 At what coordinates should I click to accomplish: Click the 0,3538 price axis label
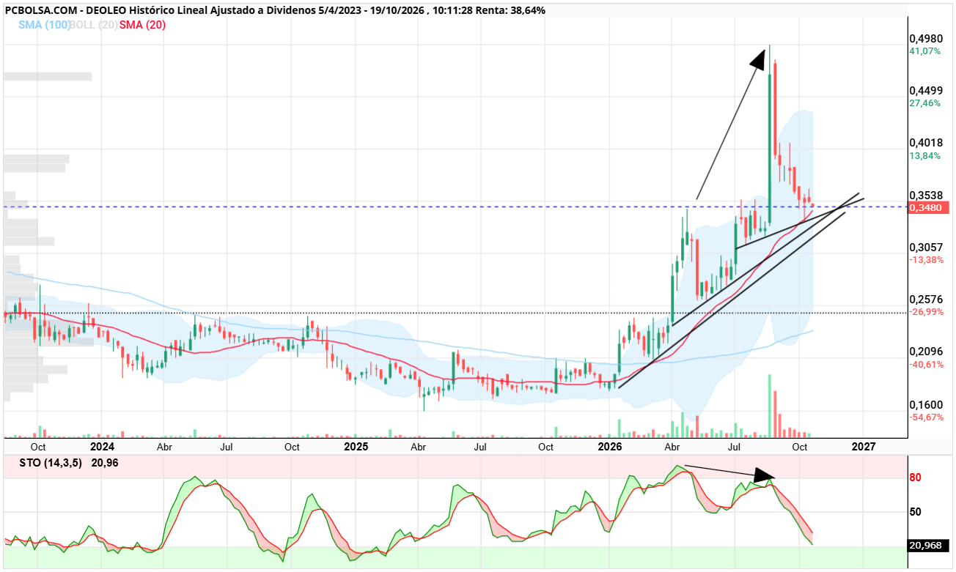[x=925, y=196]
